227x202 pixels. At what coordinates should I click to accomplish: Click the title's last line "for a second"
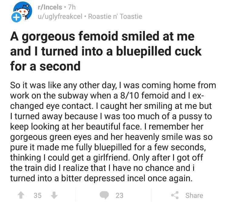click(x=45, y=65)
